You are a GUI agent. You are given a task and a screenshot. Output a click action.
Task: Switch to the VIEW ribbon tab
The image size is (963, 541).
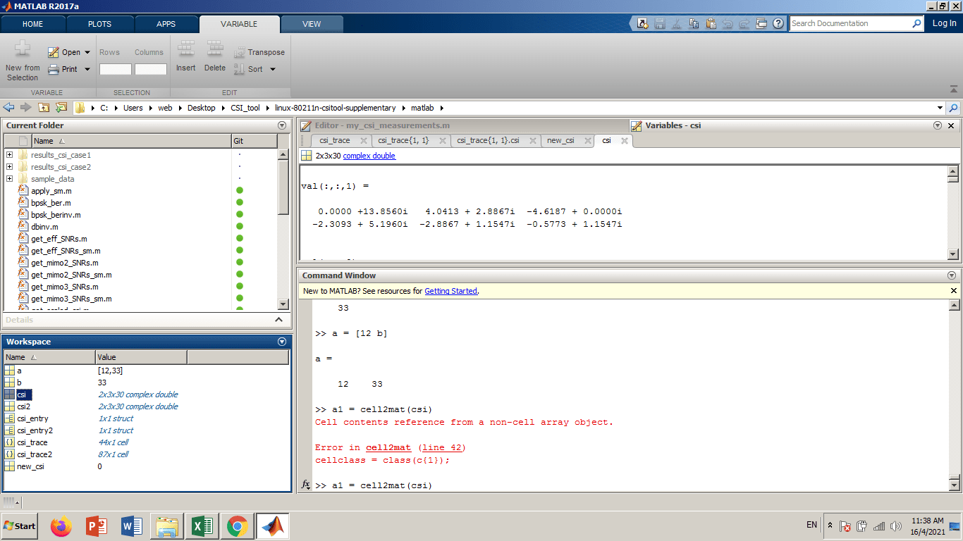[312, 24]
